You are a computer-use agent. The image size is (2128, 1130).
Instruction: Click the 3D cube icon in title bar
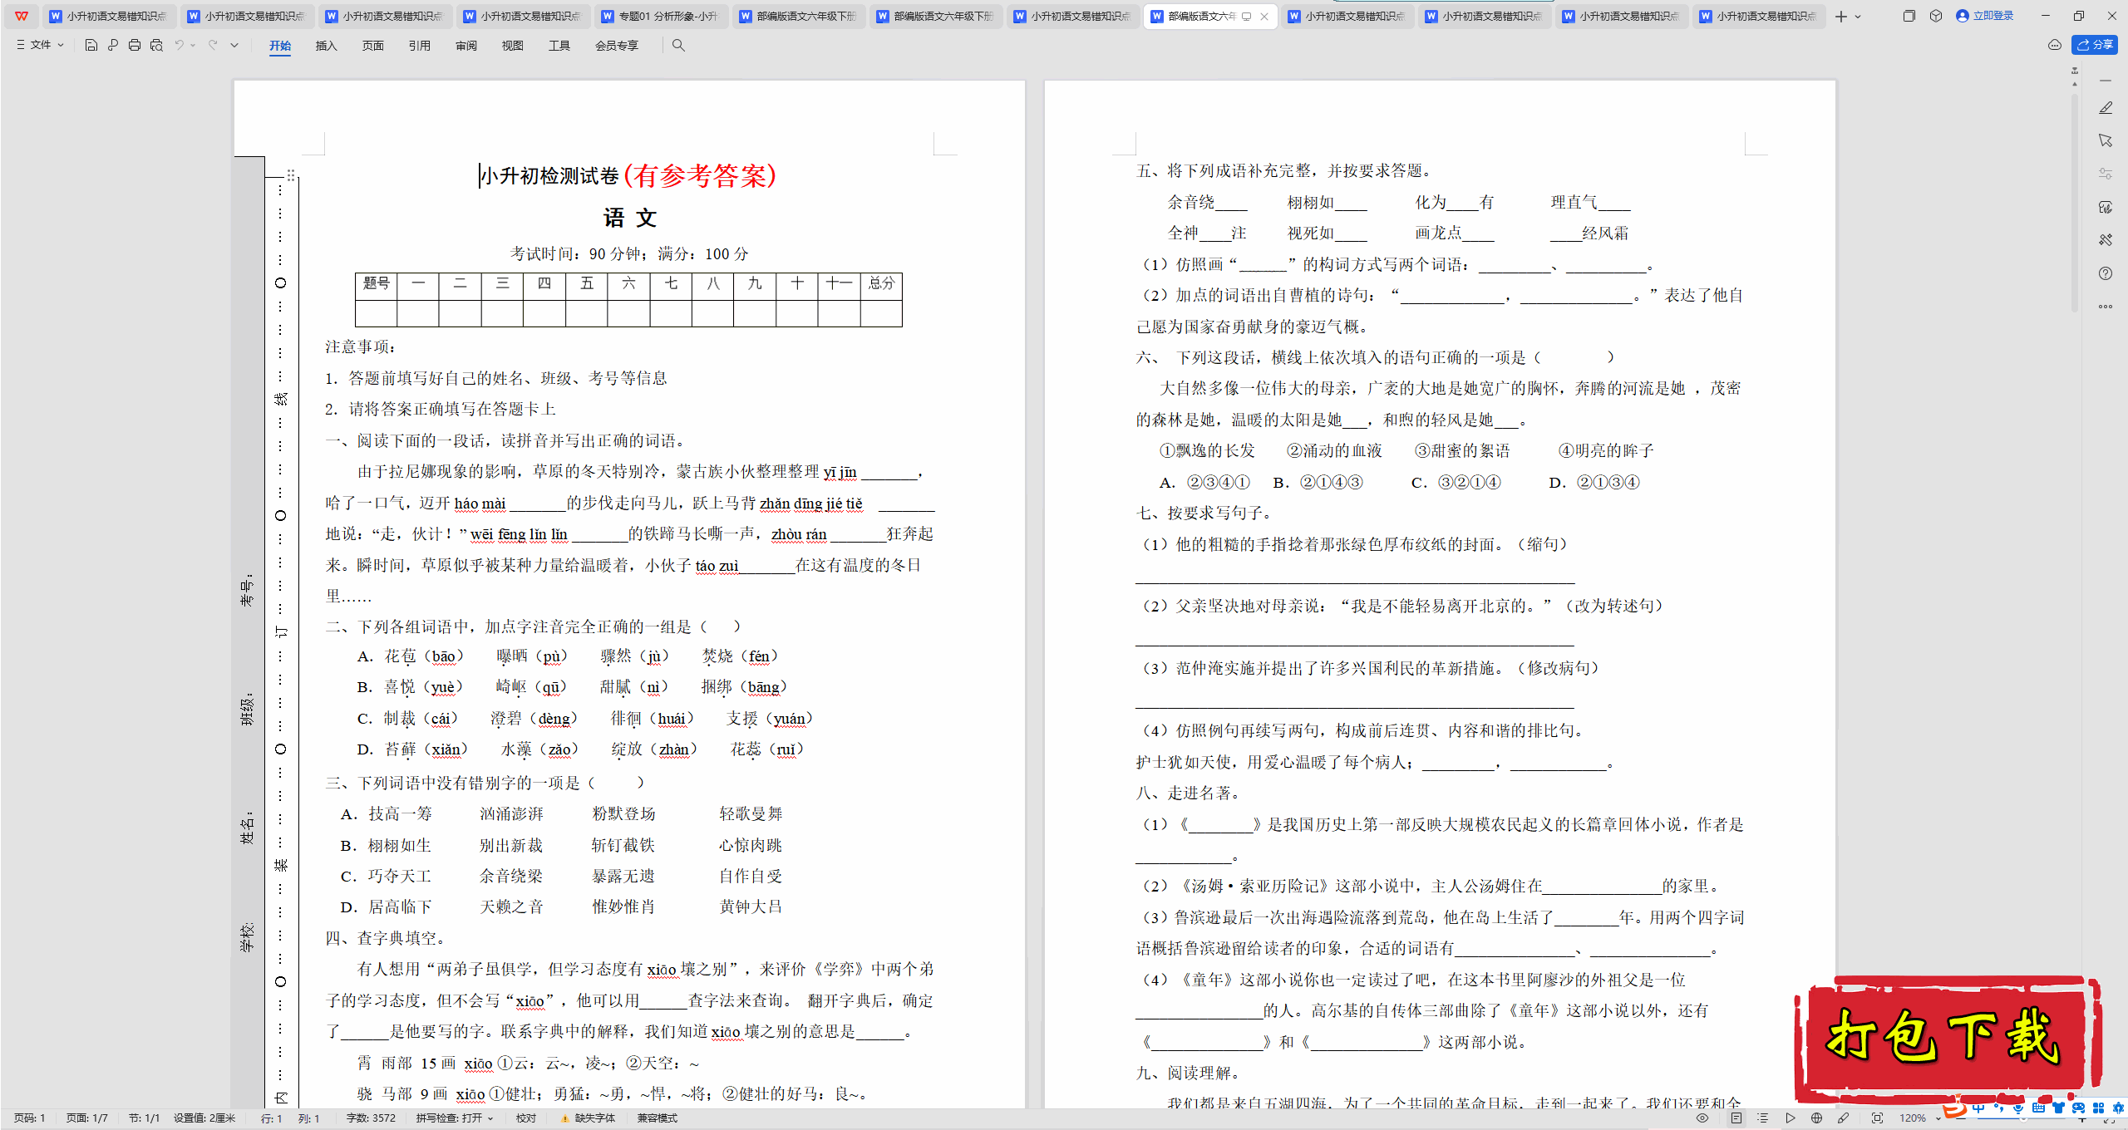click(x=1936, y=16)
